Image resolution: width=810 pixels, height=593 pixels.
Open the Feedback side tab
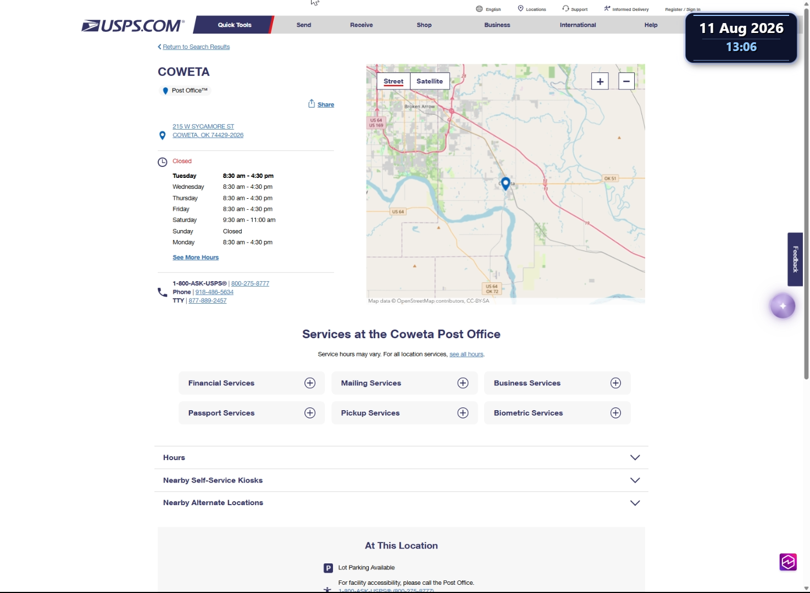(795, 259)
